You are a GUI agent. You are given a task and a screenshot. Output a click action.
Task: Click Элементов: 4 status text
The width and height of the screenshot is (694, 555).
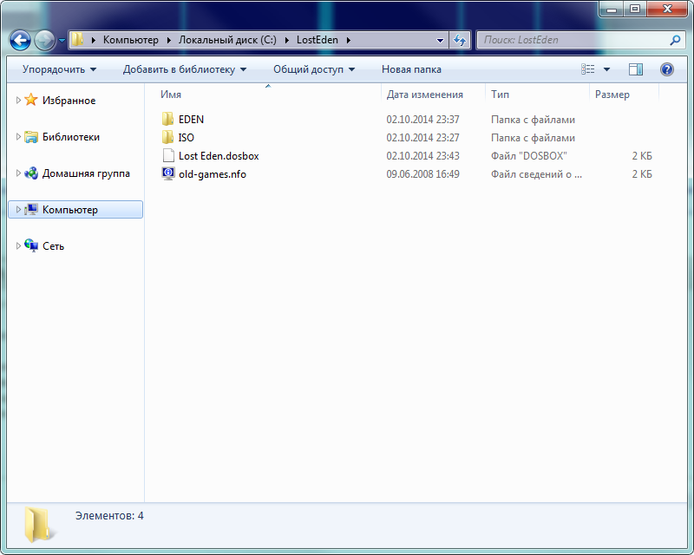coord(109,516)
